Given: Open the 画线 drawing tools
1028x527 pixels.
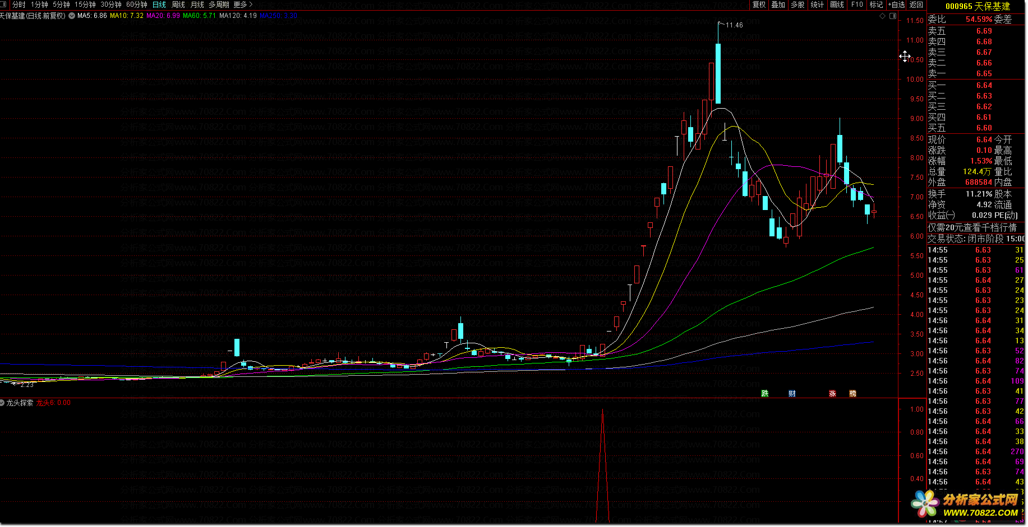Looking at the screenshot, I should 837,4.
